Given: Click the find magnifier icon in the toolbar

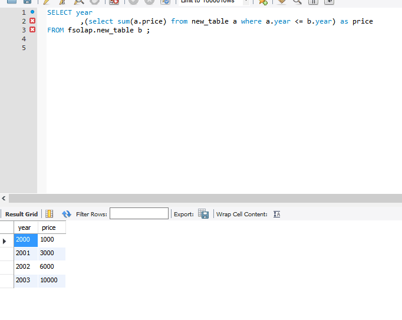Looking at the screenshot, I should [x=297, y=2].
